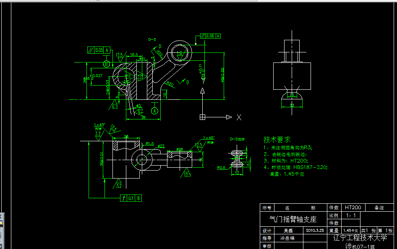
Task: Select the datum symbol B on the left
Action: click(107, 64)
